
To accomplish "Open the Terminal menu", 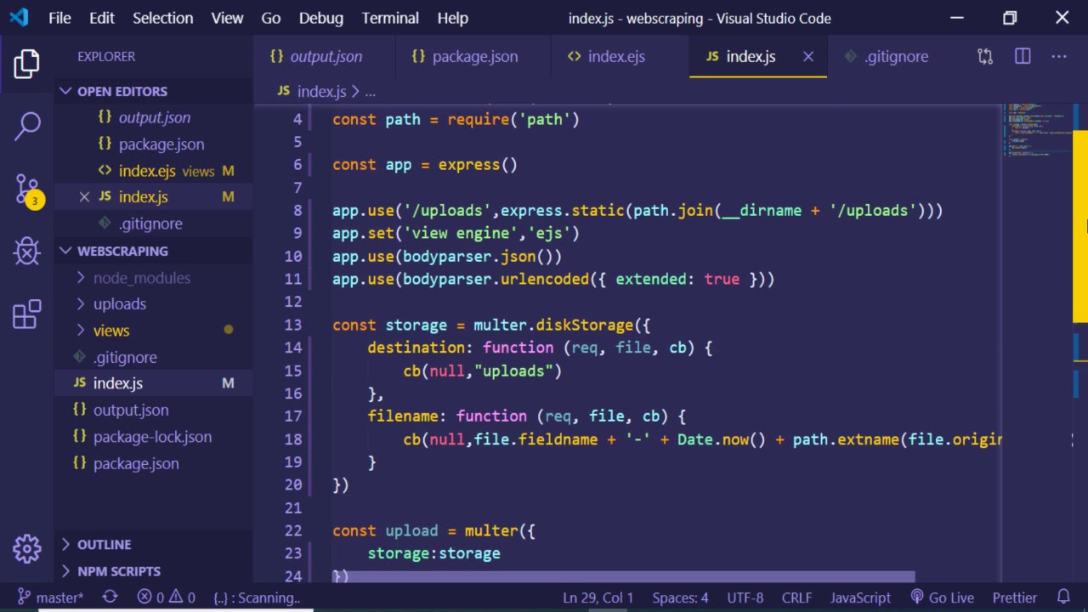I will [x=390, y=18].
